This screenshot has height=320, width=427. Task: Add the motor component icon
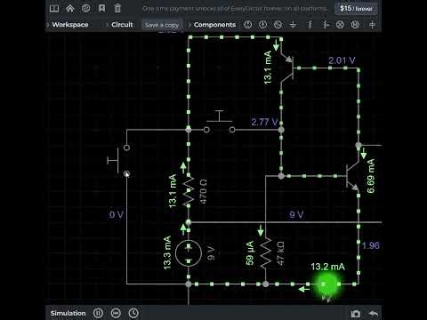(355, 25)
